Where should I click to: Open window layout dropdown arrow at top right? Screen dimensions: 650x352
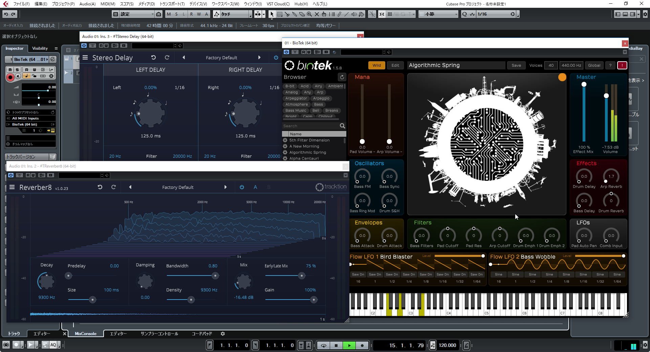pyautogui.click(x=638, y=14)
